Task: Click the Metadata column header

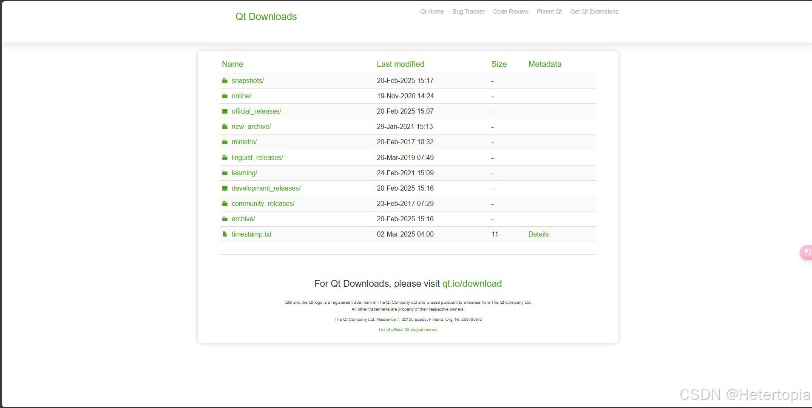Action: point(545,64)
